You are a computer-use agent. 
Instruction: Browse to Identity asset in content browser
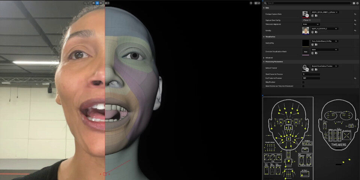316,32
